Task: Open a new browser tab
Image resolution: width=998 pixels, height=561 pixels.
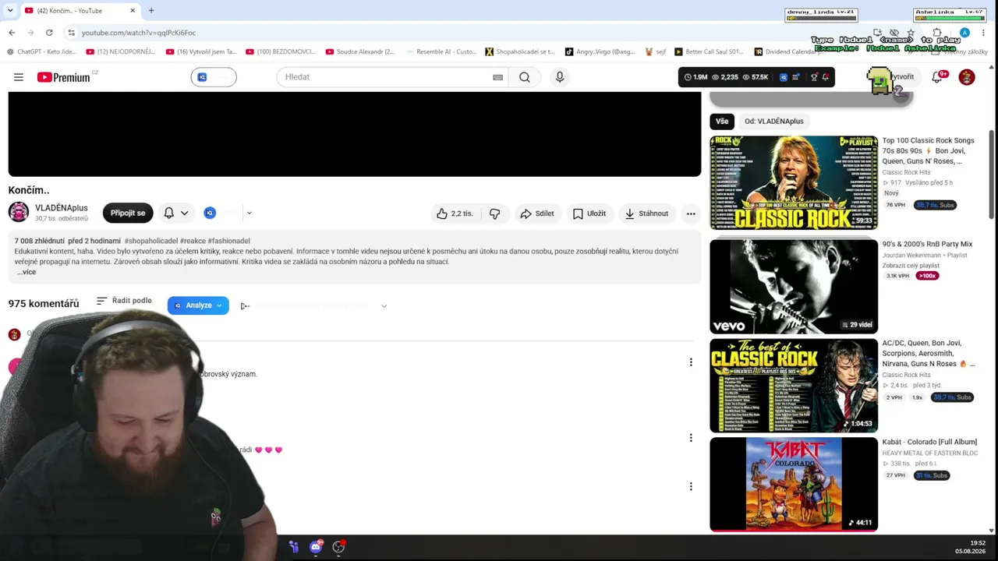Action: pos(151,11)
